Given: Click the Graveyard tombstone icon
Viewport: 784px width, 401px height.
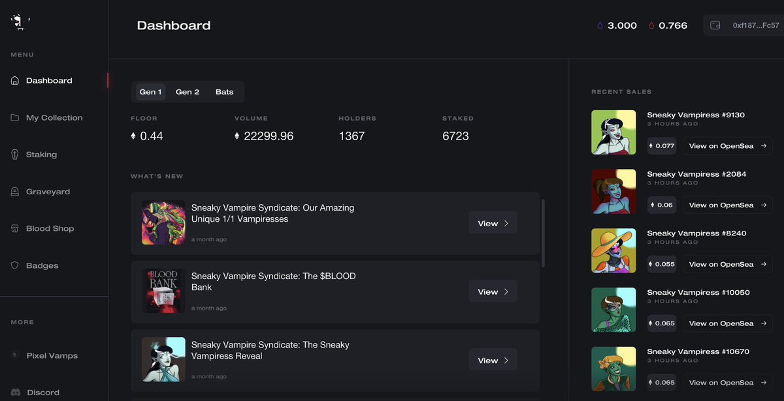Looking at the screenshot, I should [15, 192].
